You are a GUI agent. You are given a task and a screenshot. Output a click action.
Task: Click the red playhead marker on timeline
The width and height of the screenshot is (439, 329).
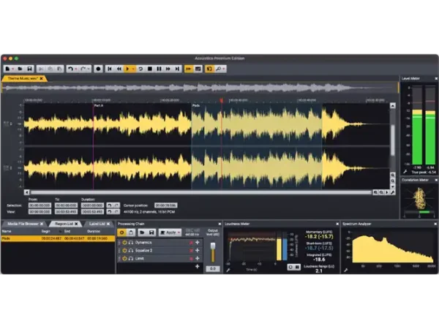[222, 100]
